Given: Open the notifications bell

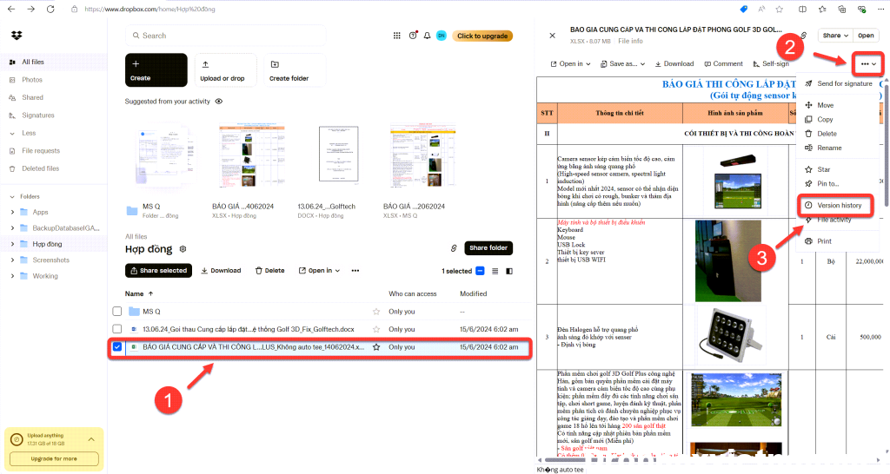Looking at the screenshot, I should coord(427,36).
